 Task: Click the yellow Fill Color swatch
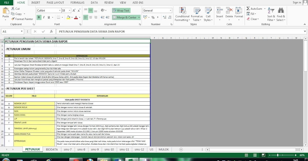point(68,17)
